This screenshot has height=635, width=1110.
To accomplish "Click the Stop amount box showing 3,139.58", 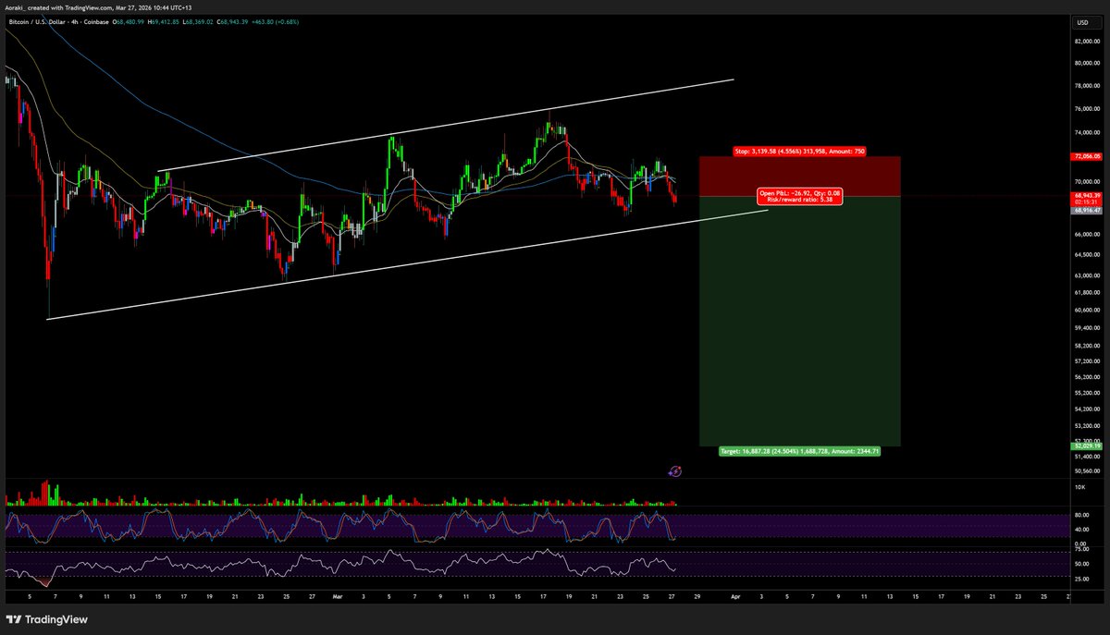I will [800, 151].
